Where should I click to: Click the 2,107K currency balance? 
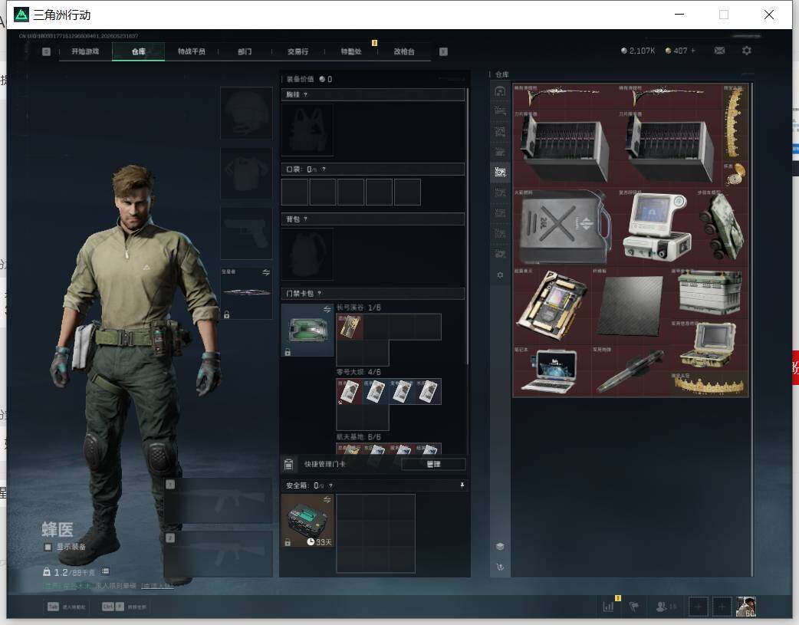638,51
